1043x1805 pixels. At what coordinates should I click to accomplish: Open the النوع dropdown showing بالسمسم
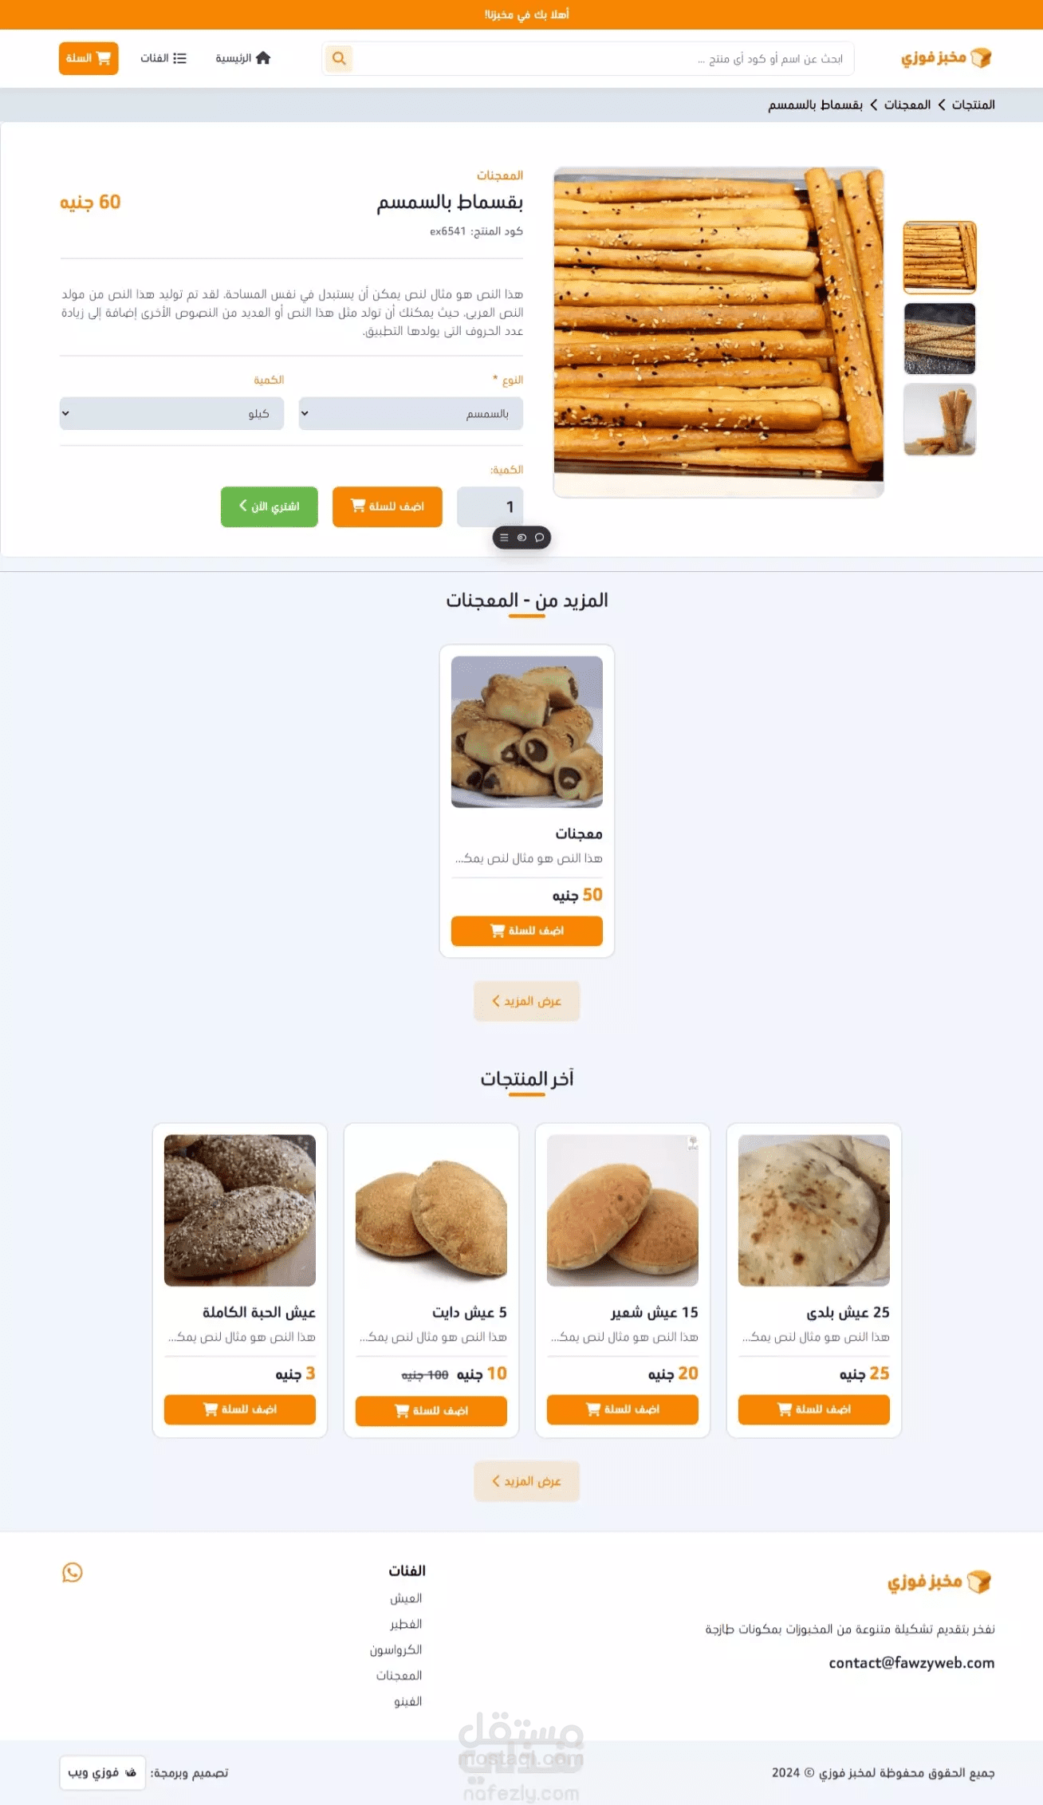(411, 413)
